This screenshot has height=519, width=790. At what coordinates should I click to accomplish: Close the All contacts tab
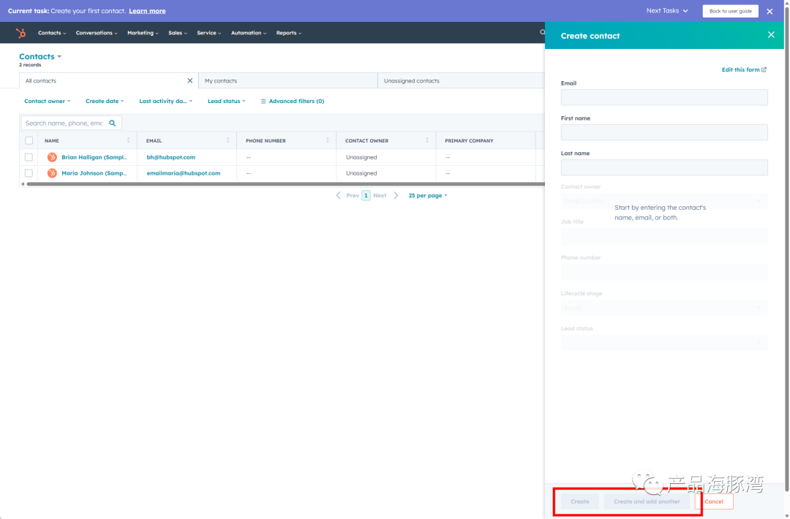(190, 80)
